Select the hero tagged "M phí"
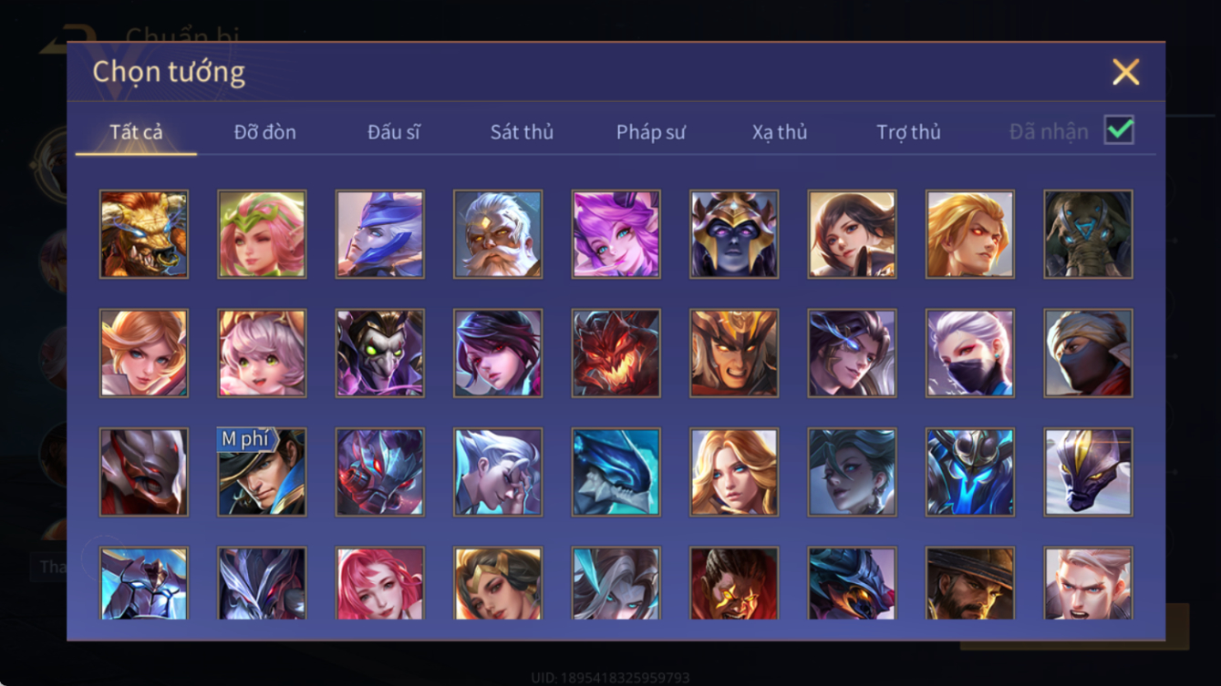 click(262, 472)
